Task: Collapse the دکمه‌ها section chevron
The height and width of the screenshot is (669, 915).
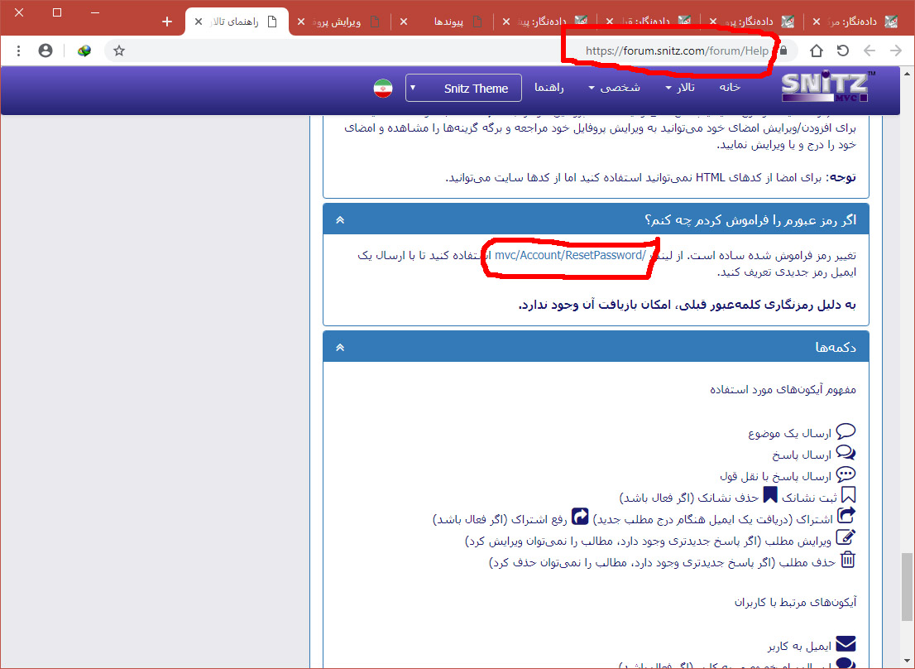Action: pyautogui.click(x=340, y=348)
